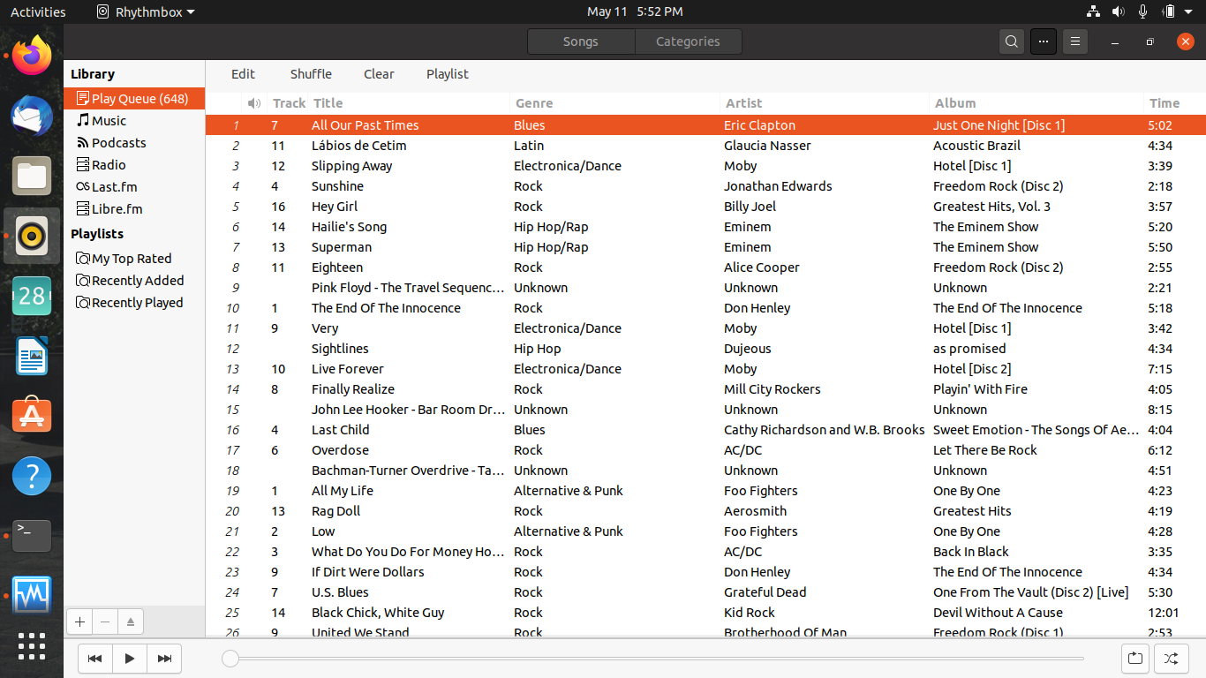Open the Recently Added playlist
This screenshot has height=678, width=1206.
pos(134,281)
